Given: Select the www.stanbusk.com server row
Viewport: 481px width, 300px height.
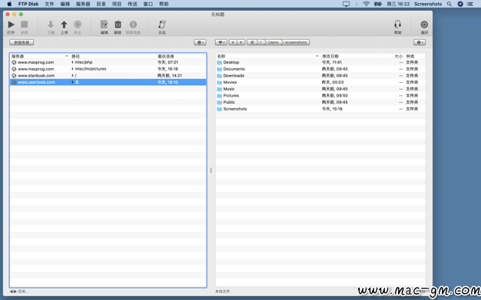Looking at the screenshot, I should coord(108,76).
